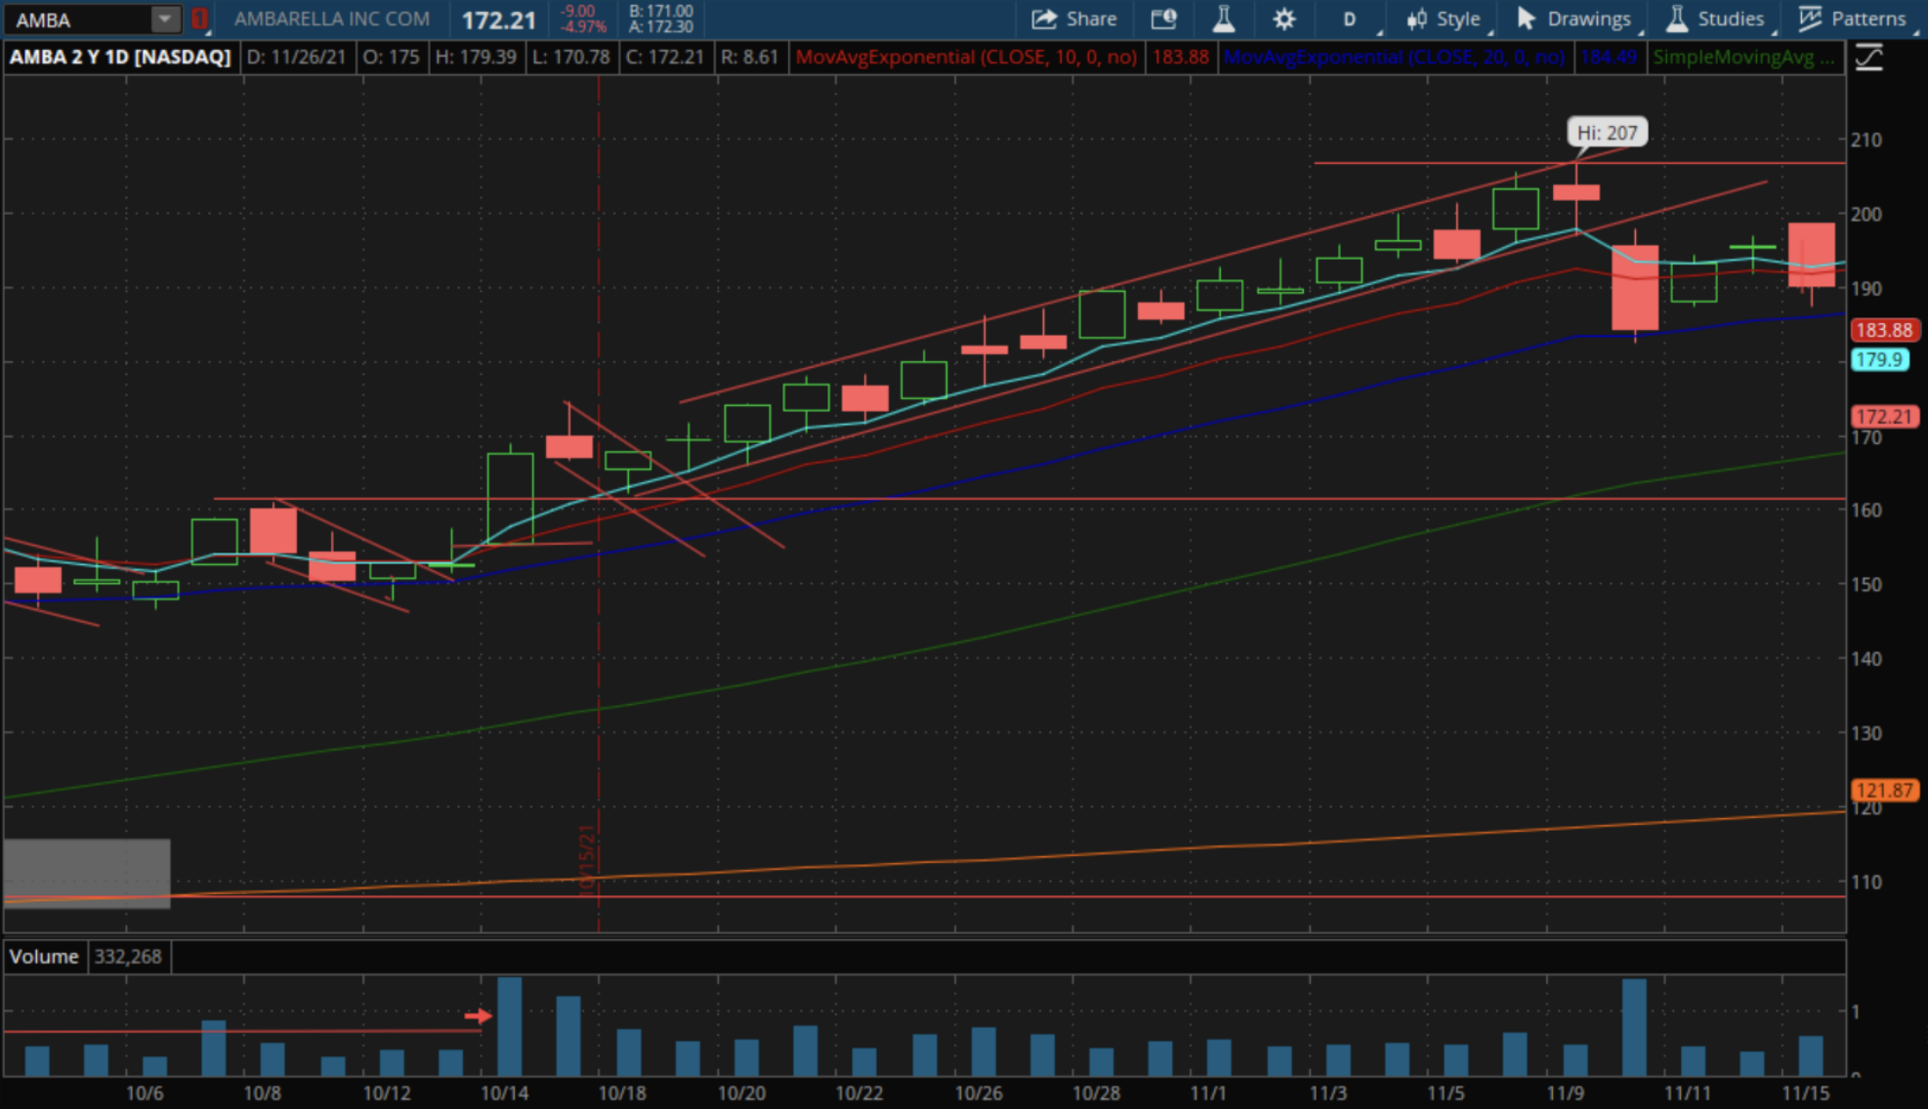1928x1109 pixels.
Task: Open the Style candlestick menu
Action: (1444, 19)
